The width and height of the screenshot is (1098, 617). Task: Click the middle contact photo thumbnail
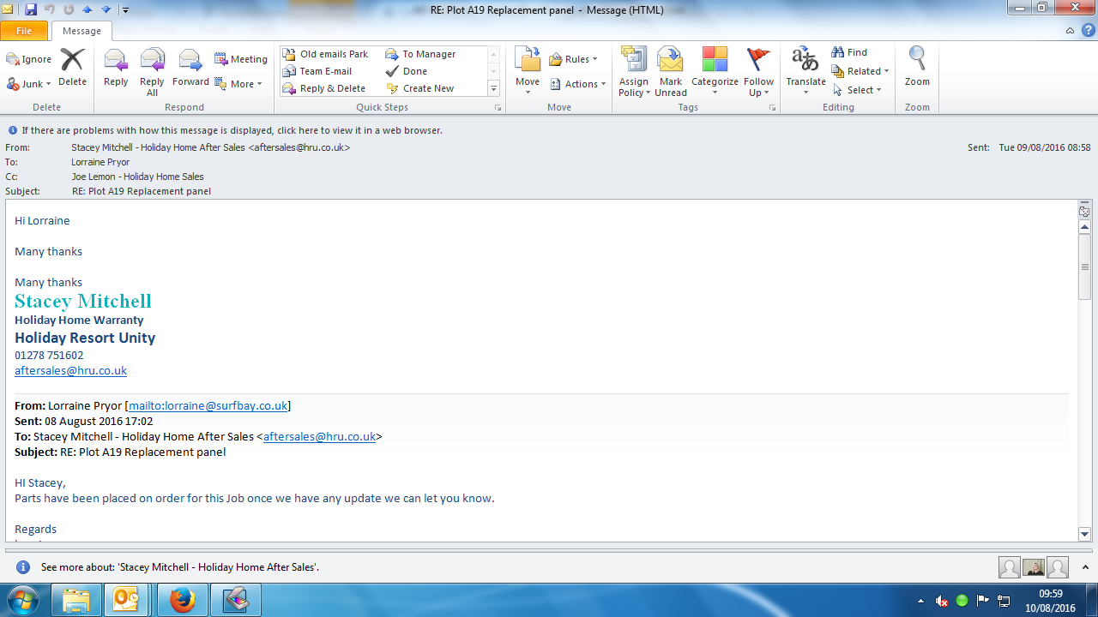pyautogui.click(x=1034, y=567)
